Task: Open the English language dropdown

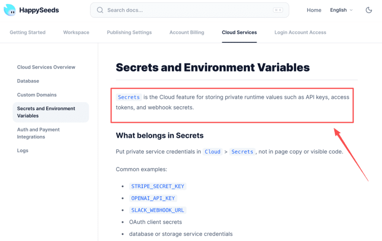Action: (341, 10)
